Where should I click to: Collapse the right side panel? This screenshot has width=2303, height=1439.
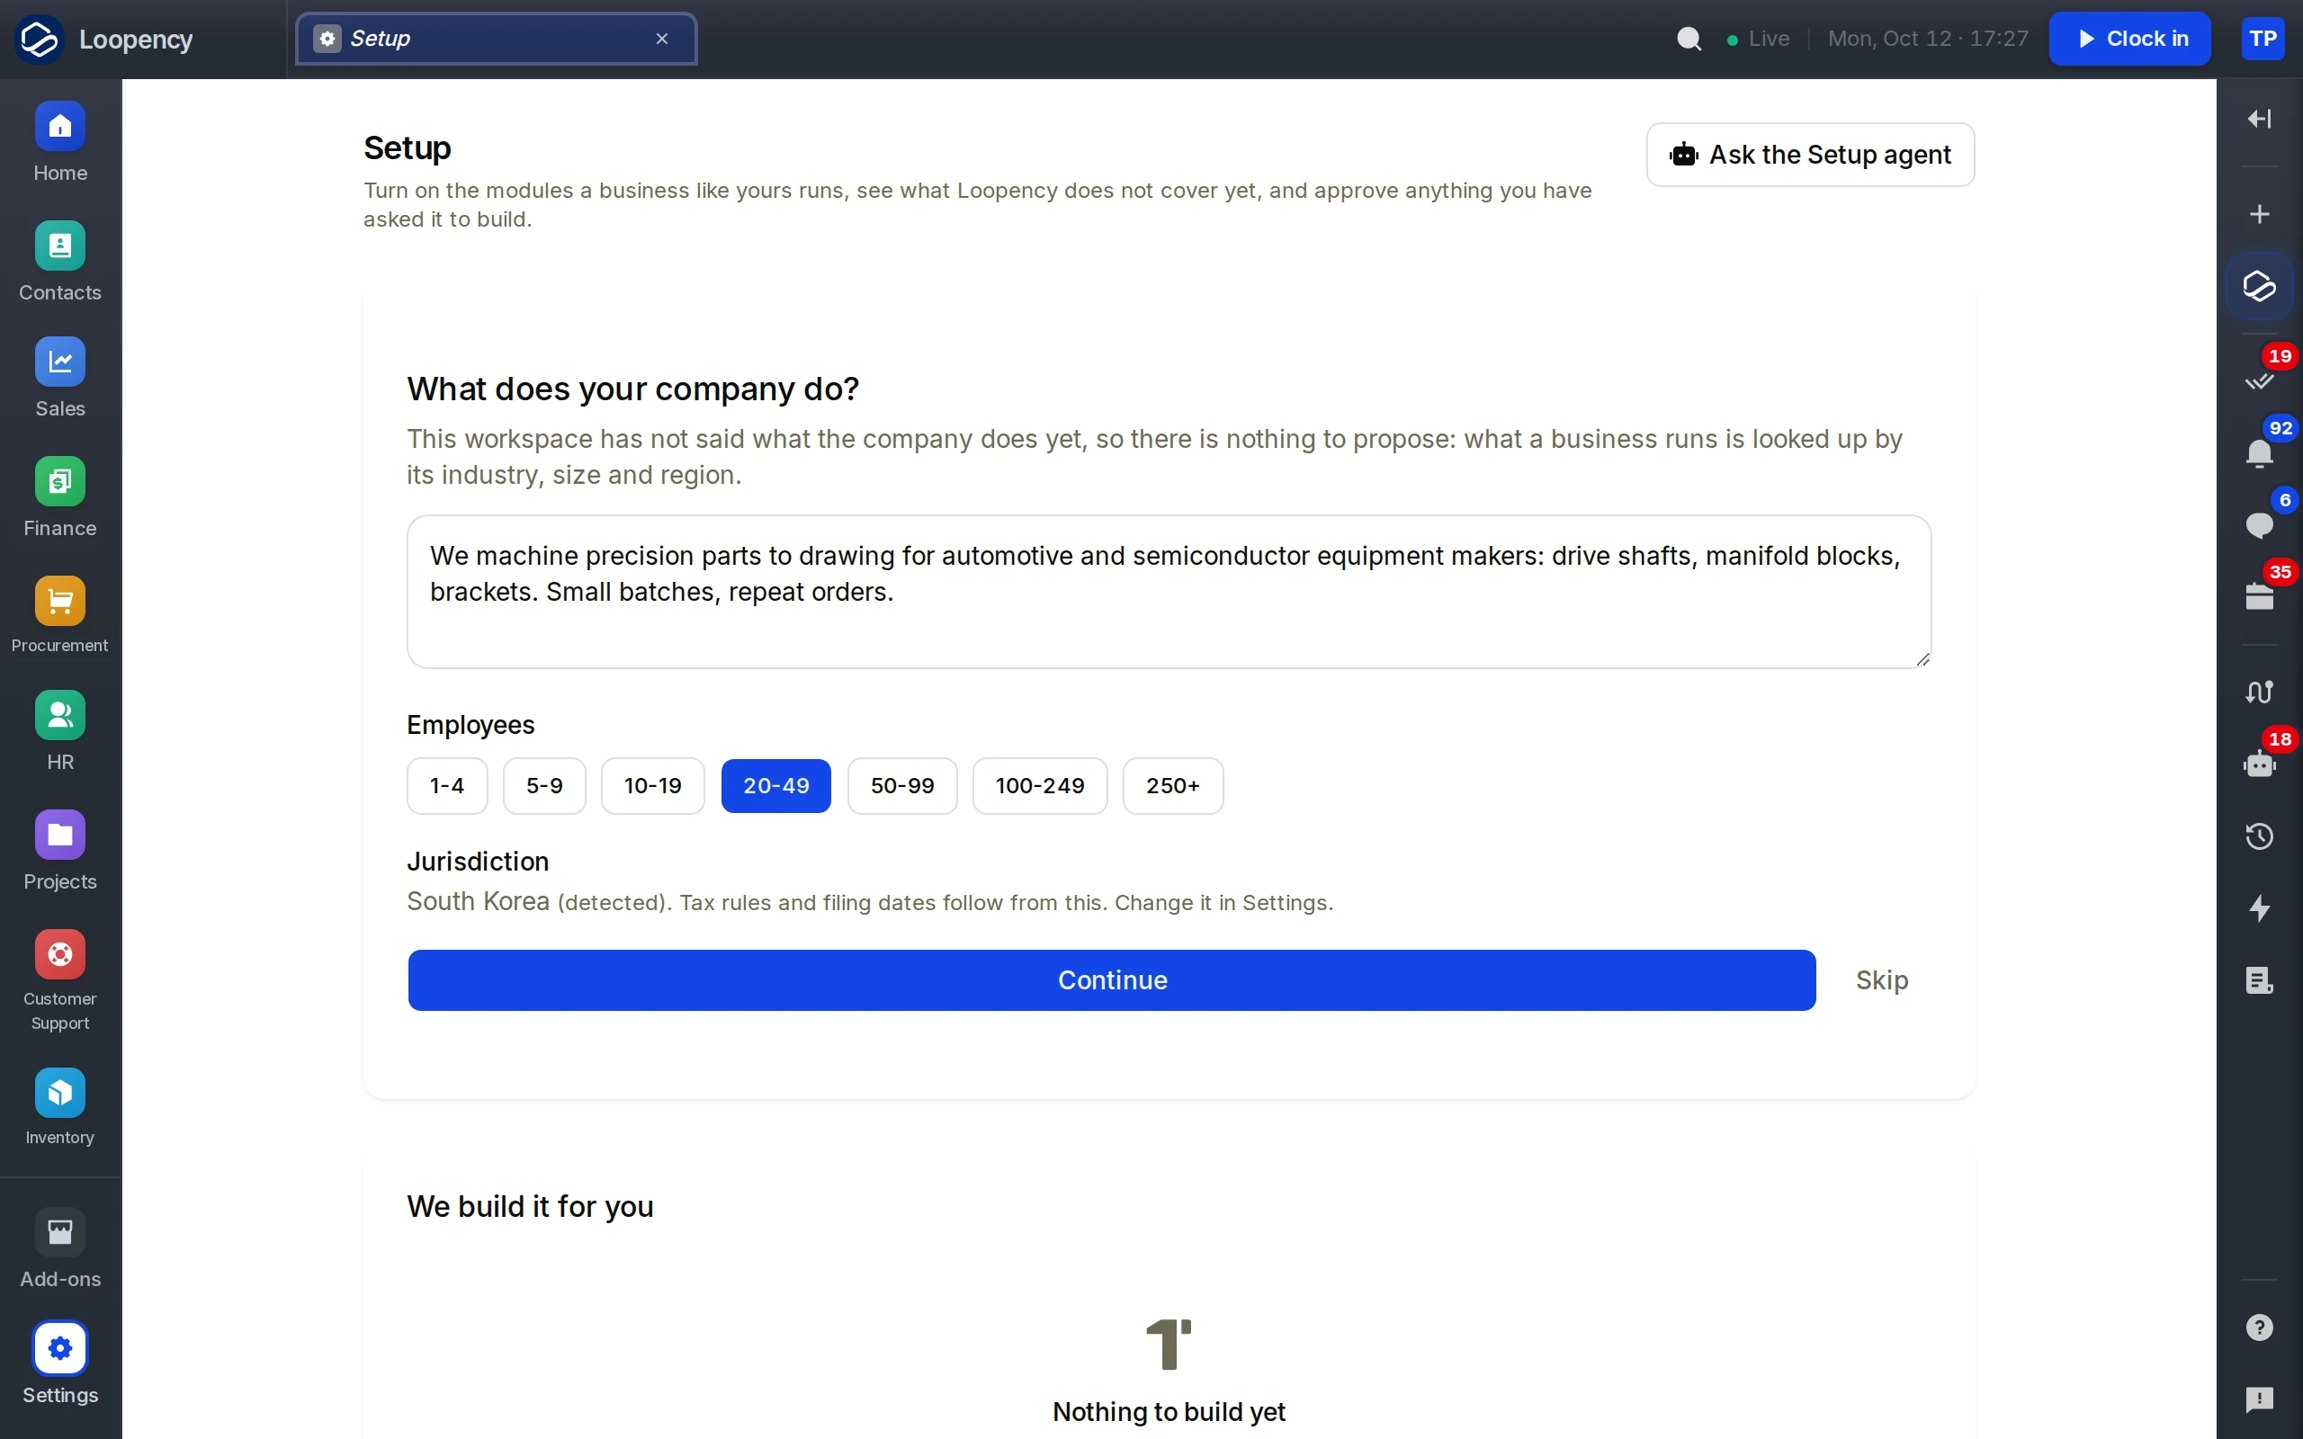(x=2259, y=119)
